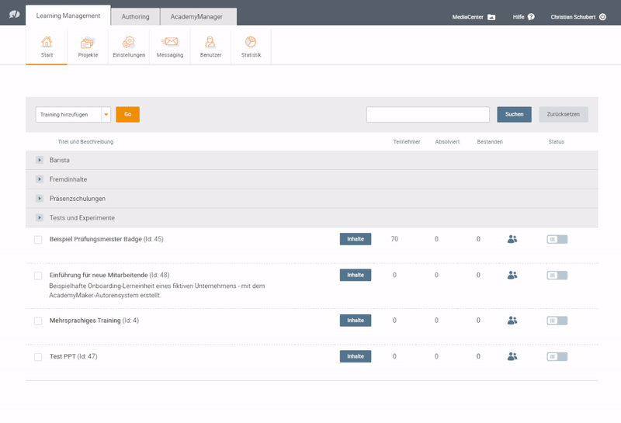Open Inhalte for Beispiel Prüfungsmeister Badge

[356, 239]
